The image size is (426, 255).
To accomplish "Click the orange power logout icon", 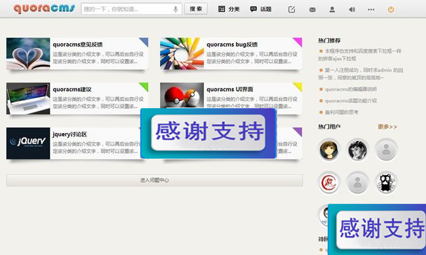I will pyautogui.click(x=391, y=10).
